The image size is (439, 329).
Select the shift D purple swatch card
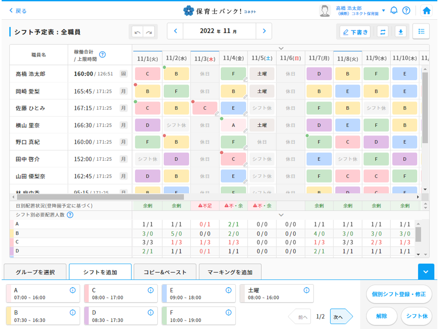(x=121, y=316)
